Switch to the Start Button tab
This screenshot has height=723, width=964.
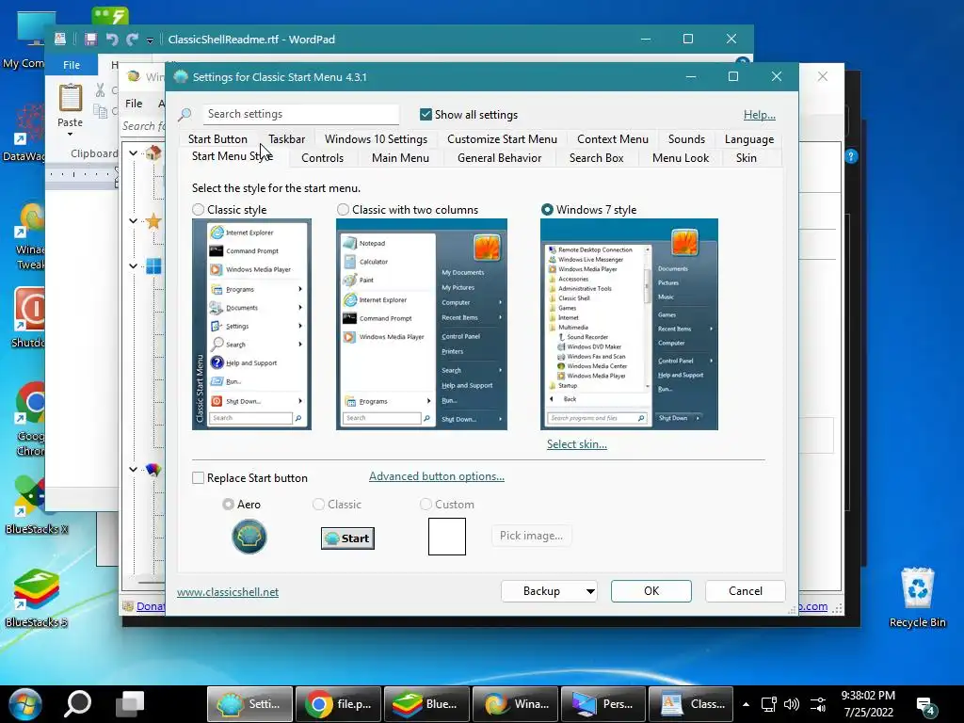click(217, 139)
